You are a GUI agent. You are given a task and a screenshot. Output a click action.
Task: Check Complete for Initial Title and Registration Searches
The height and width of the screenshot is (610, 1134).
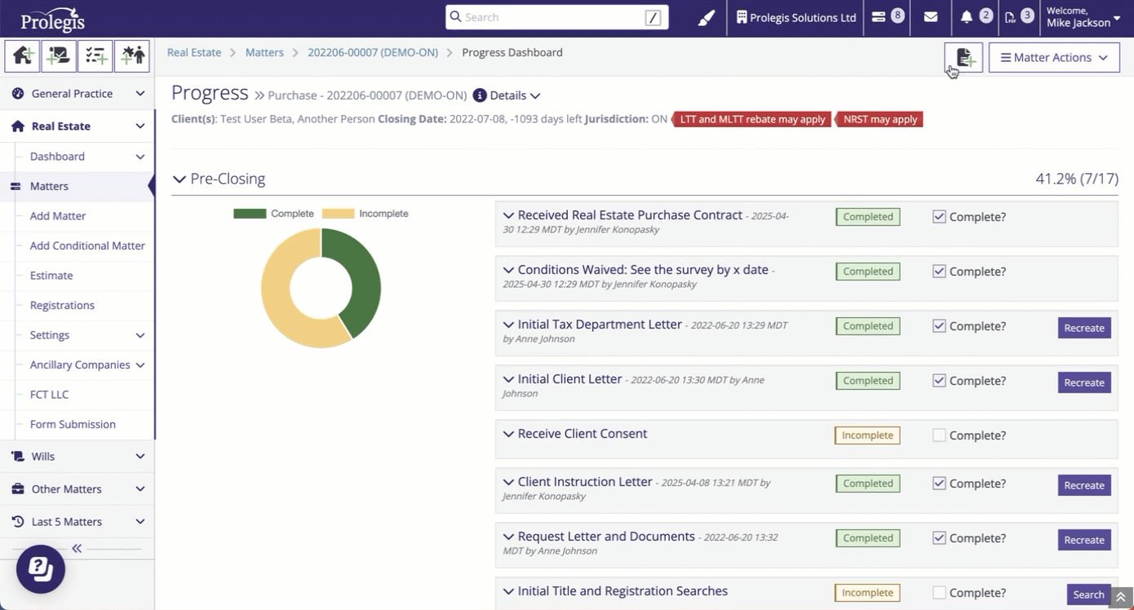pos(939,593)
